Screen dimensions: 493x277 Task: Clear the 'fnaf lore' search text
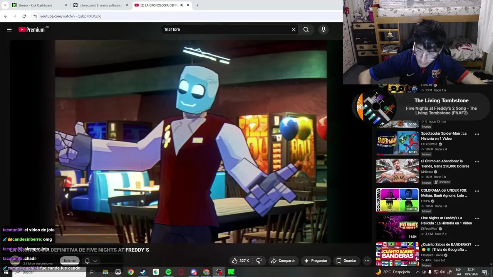click(x=293, y=30)
